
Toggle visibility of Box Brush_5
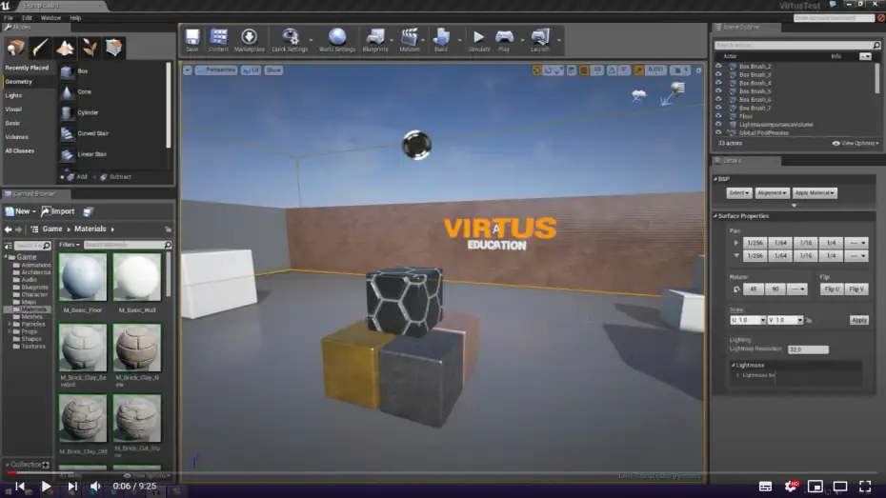tap(718, 90)
